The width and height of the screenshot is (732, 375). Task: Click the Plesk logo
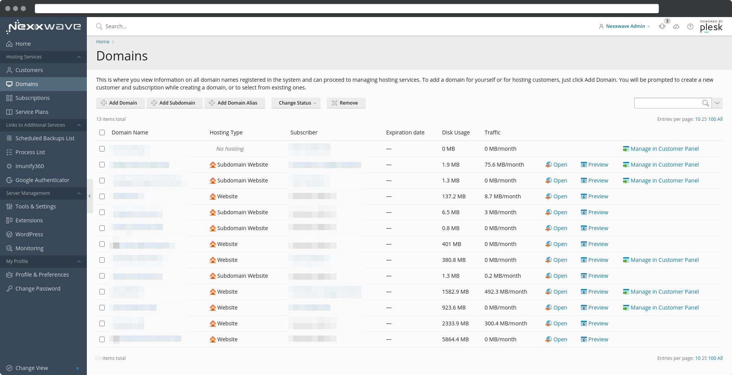pyautogui.click(x=711, y=26)
